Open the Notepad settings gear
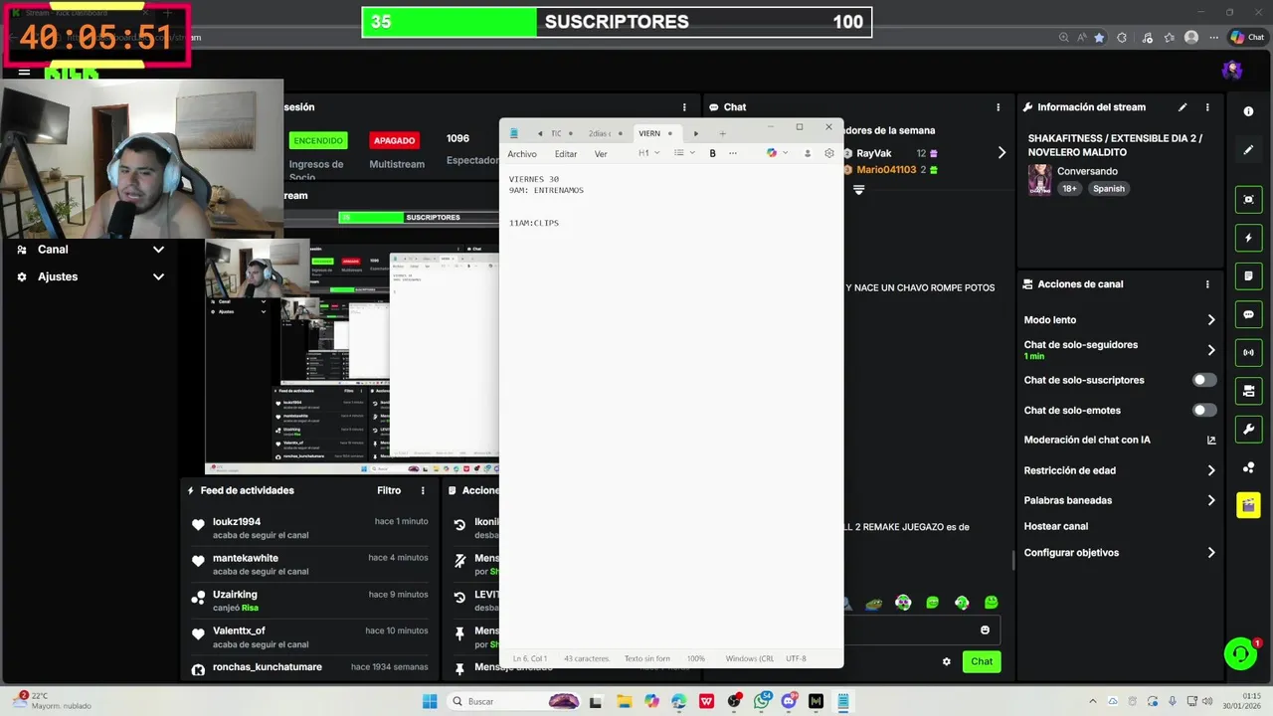Screen dimensions: 1273x716 click(x=829, y=153)
